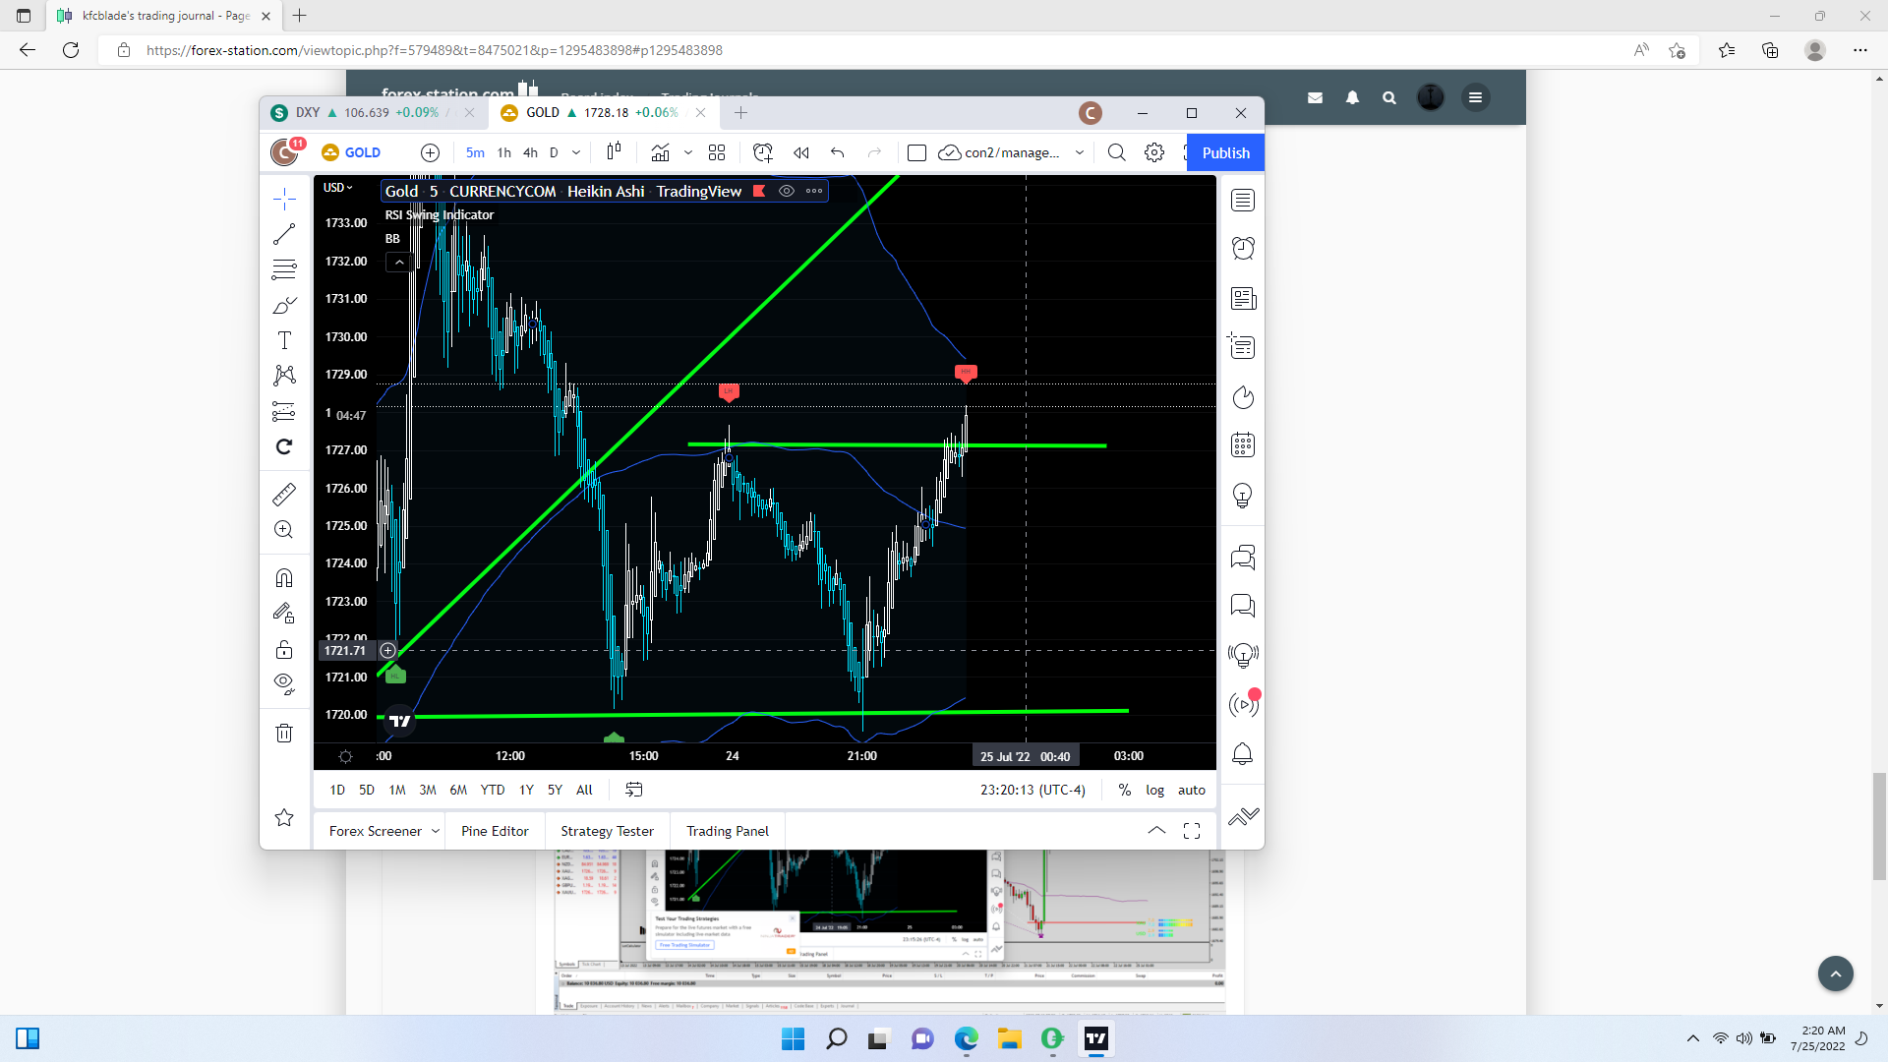Click TradingView icon in Windows taskbar
This screenshot has height=1062, width=1888.
pyautogui.click(x=1095, y=1038)
